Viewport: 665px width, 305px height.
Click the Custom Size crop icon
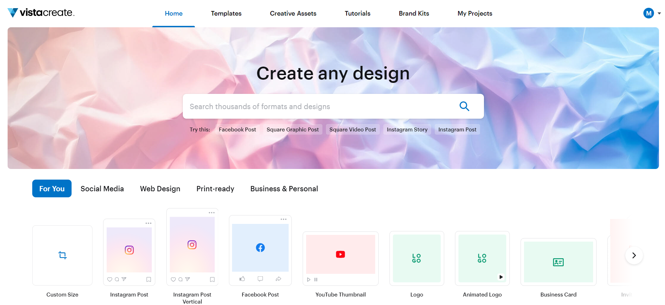point(62,255)
